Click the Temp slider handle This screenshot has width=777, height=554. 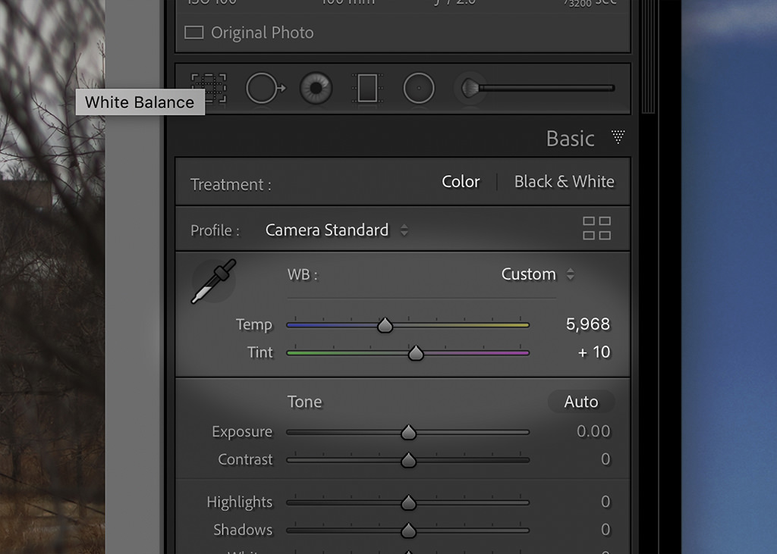(x=385, y=325)
